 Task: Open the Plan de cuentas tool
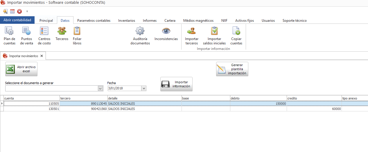pyautogui.click(x=10, y=35)
